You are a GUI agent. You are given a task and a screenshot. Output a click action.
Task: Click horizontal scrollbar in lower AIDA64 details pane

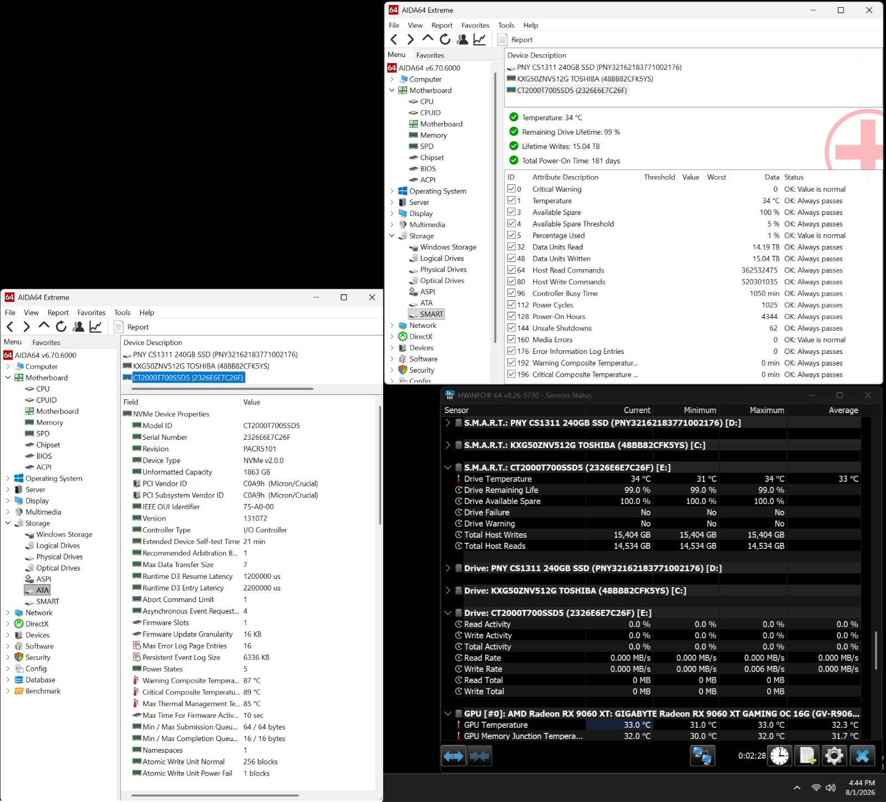(215, 795)
